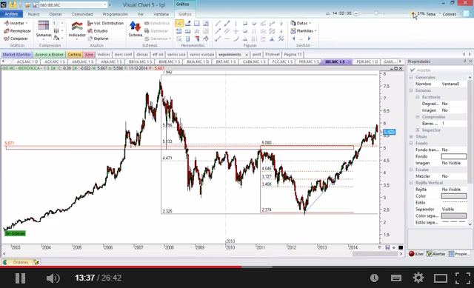Switch video to fullscreen mode

(462, 278)
